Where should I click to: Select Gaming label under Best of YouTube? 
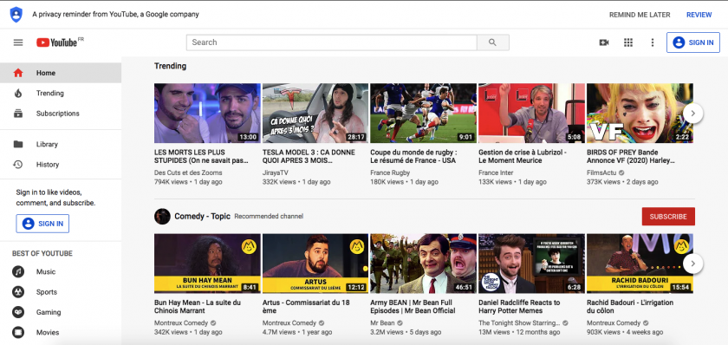(49, 312)
